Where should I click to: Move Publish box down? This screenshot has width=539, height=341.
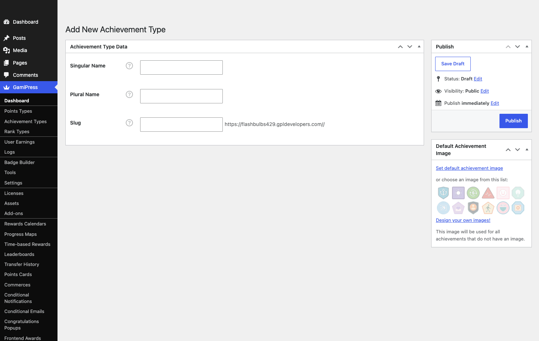(517, 47)
